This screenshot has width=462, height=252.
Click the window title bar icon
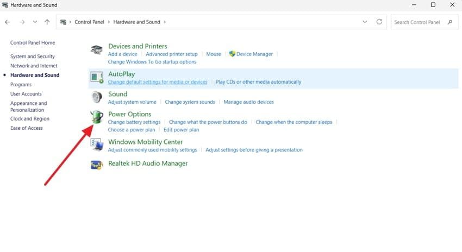click(x=5, y=5)
